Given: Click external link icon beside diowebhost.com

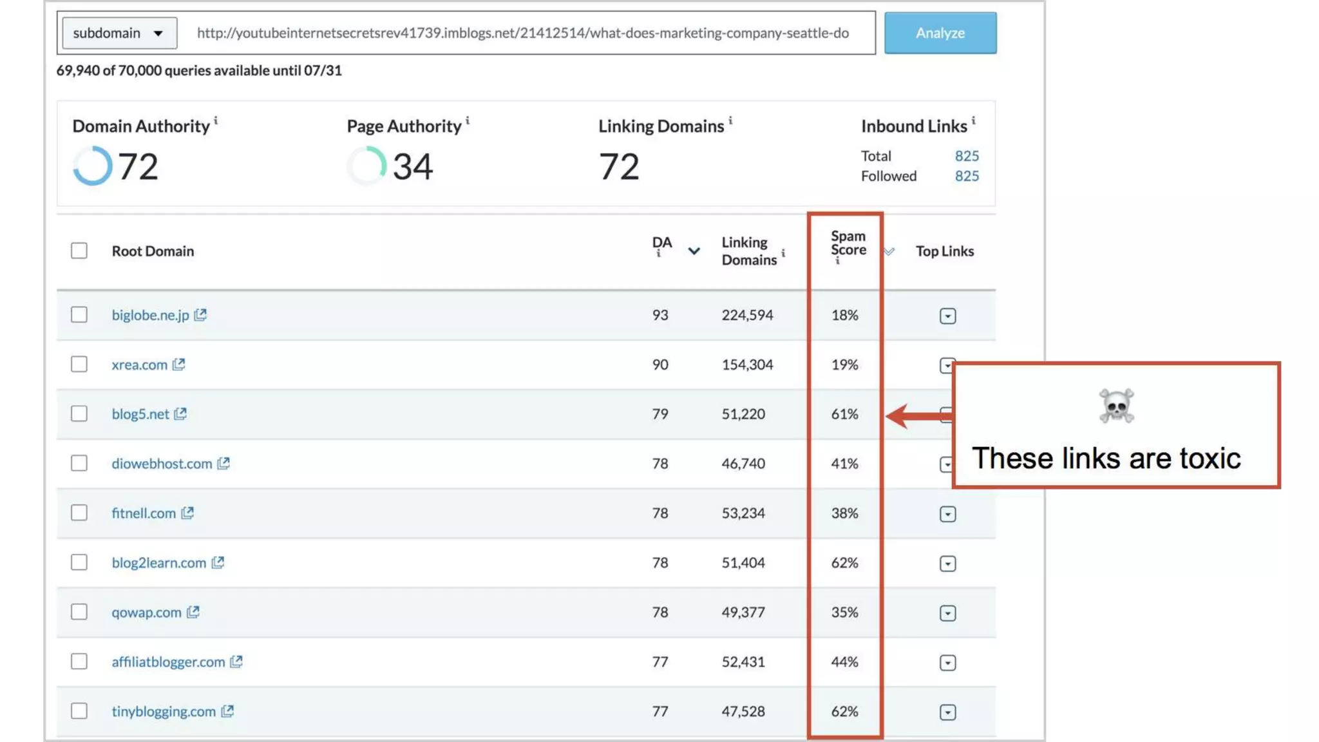Looking at the screenshot, I should pos(223,463).
